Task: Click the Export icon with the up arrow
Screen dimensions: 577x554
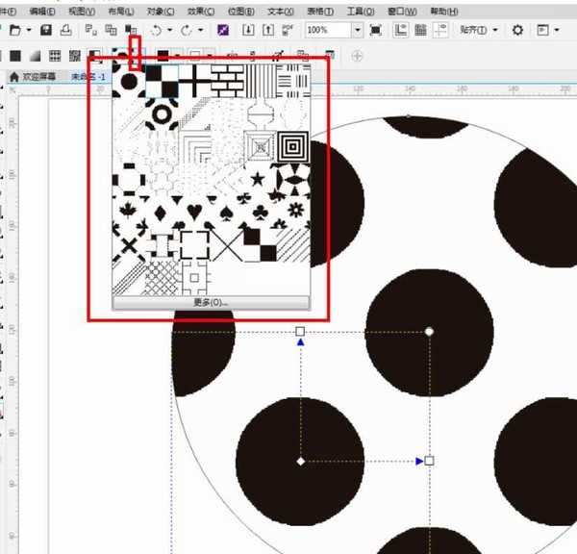Action: [266, 31]
